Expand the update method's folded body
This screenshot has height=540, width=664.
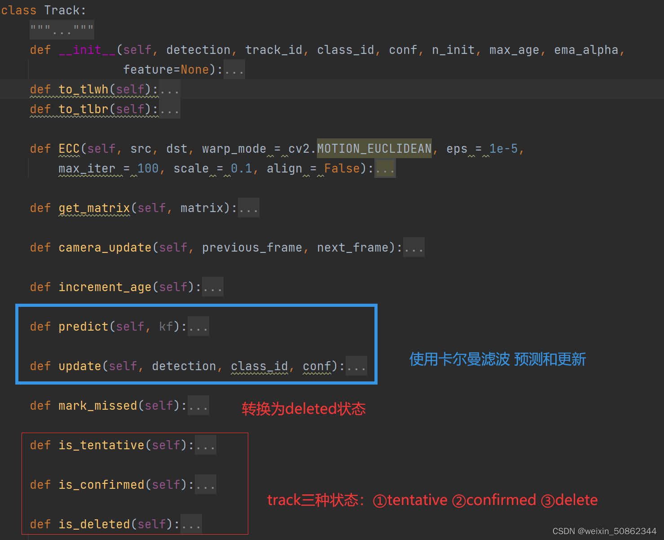point(356,366)
